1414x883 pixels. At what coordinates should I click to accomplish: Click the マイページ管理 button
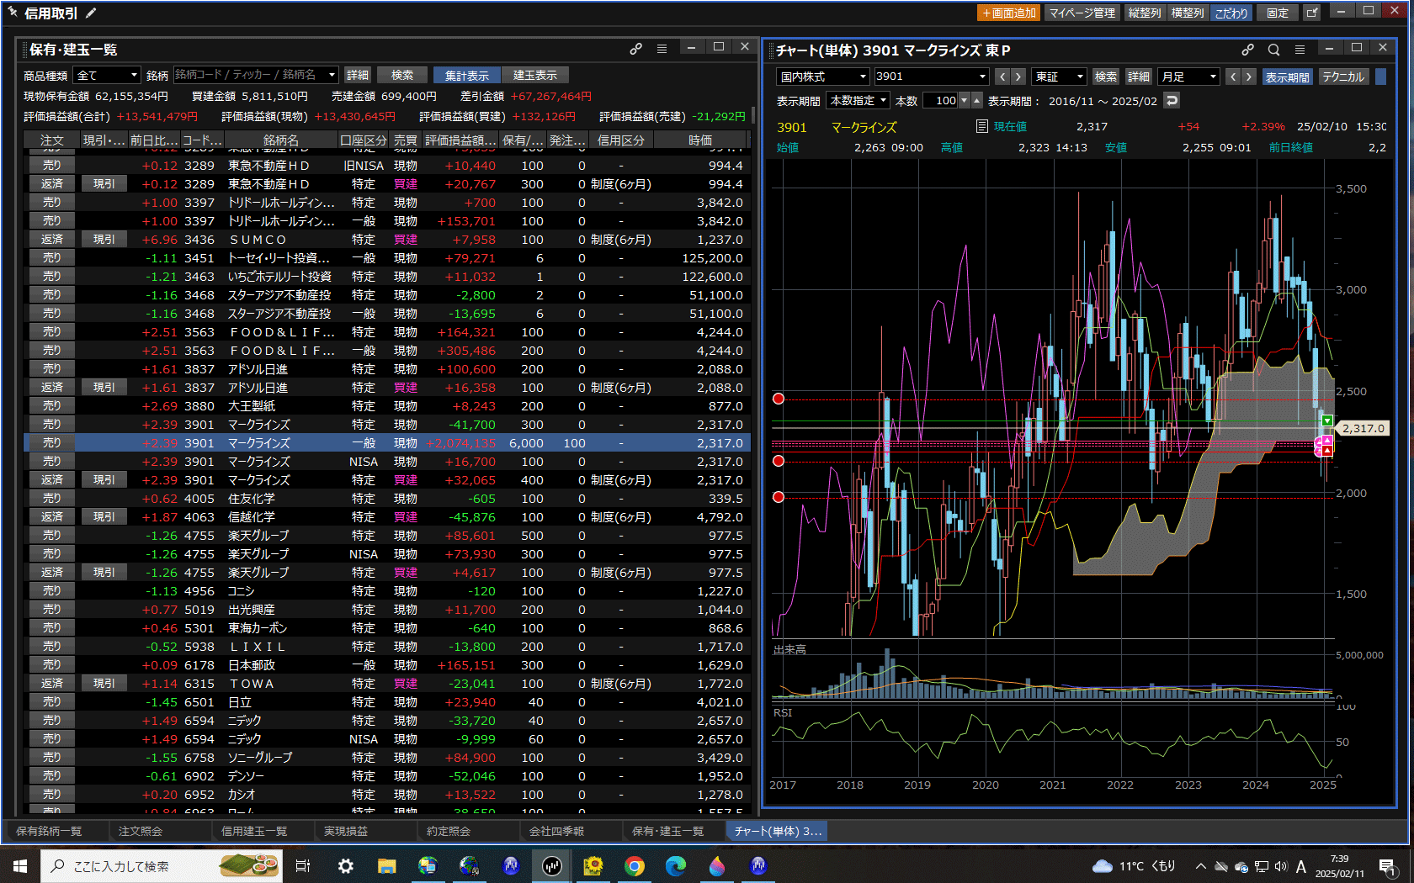point(1082,13)
